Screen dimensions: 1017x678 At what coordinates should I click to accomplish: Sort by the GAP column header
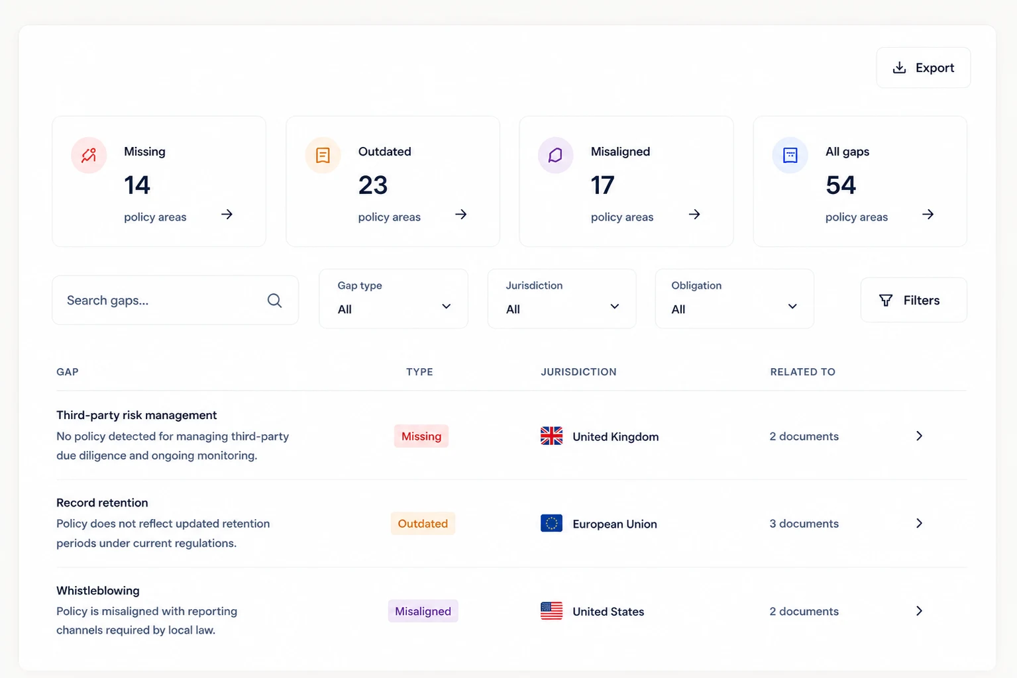68,372
